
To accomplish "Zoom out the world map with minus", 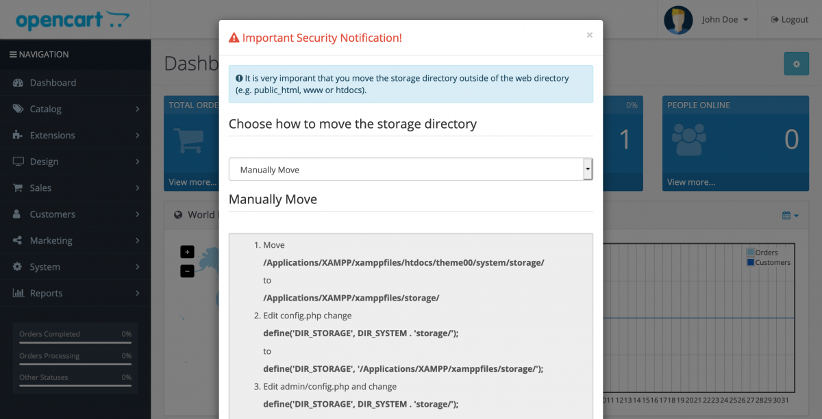I will [187, 271].
